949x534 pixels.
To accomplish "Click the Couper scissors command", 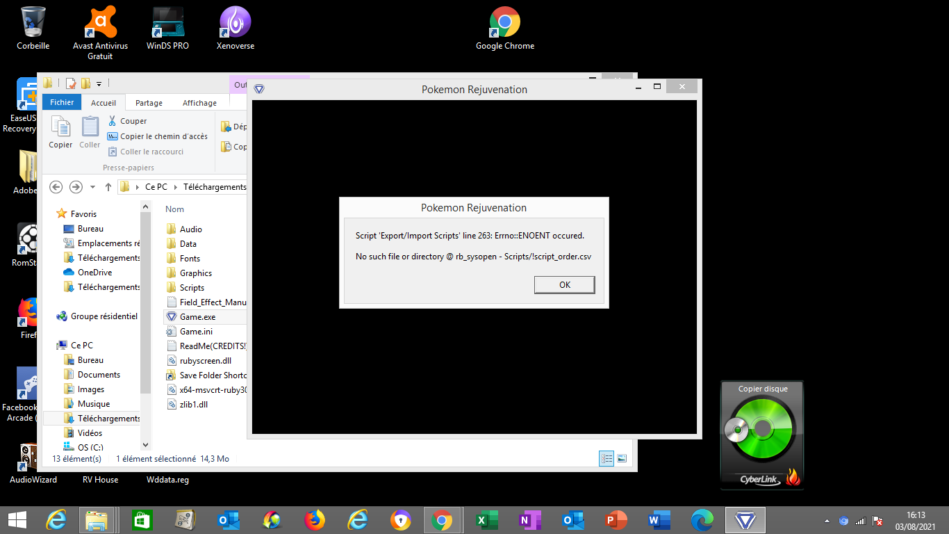I will (x=127, y=121).
